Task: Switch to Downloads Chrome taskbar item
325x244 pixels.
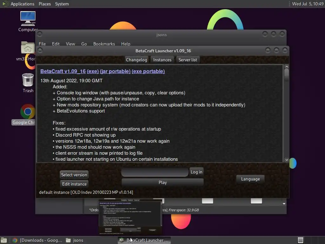Action: [37, 240]
